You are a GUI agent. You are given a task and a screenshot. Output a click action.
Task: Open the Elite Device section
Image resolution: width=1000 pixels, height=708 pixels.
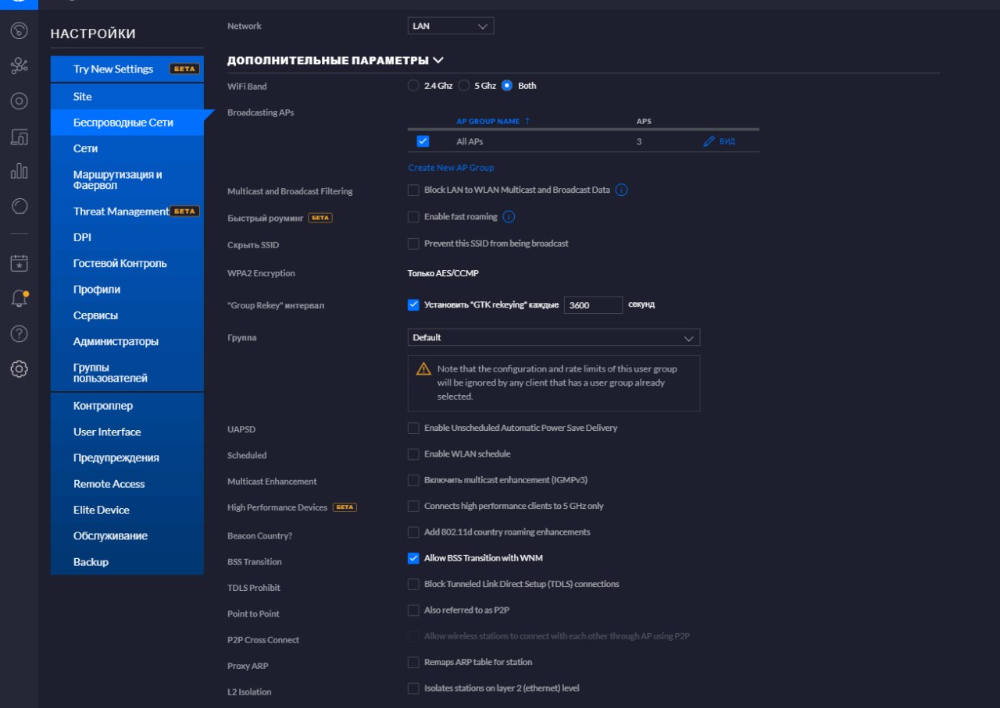click(x=127, y=510)
